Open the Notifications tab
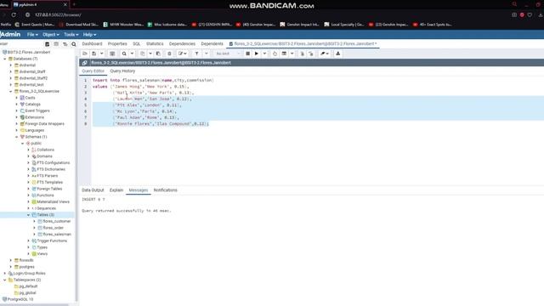544x306 pixels. click(165, 190)
